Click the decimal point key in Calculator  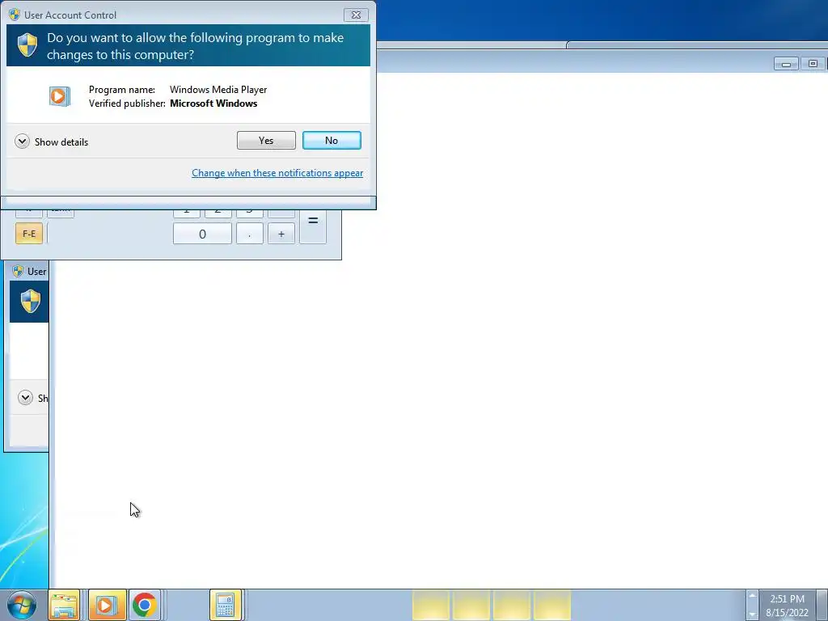(x=249, y=234)
